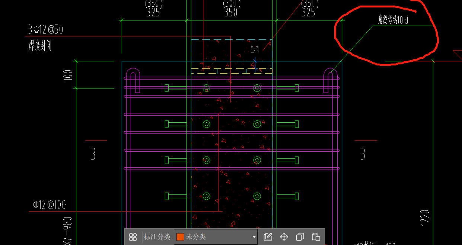The image size is (462, 245).
Task: Select the 角筋弯钩10d annotation text
Action: click(x=393, y=20)
